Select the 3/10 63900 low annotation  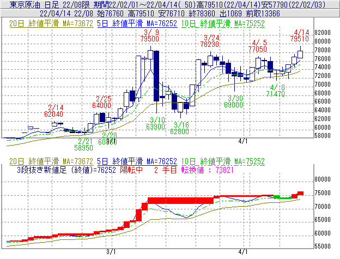(x=156, y=123)
